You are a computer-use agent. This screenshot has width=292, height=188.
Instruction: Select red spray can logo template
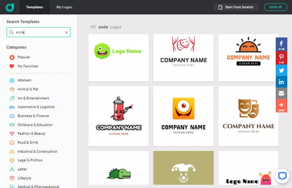pyautogui.click(x=119, y=116)
